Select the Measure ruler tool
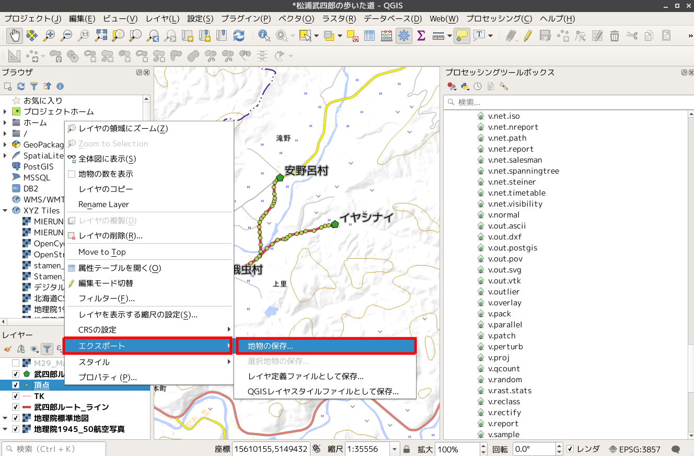The image size is (694, 456). click(x=438, y=36)
